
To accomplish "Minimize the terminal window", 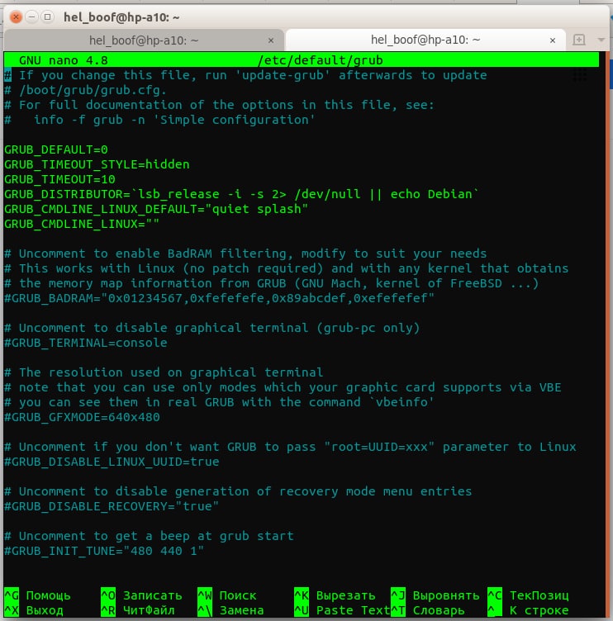I will (32, 17).
